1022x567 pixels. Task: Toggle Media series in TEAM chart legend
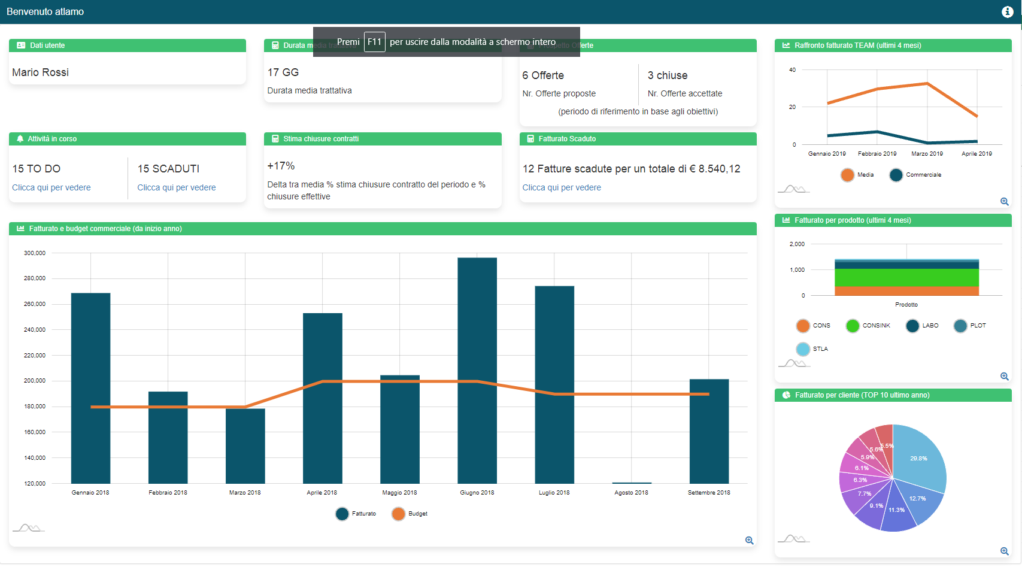coord(857,175)
